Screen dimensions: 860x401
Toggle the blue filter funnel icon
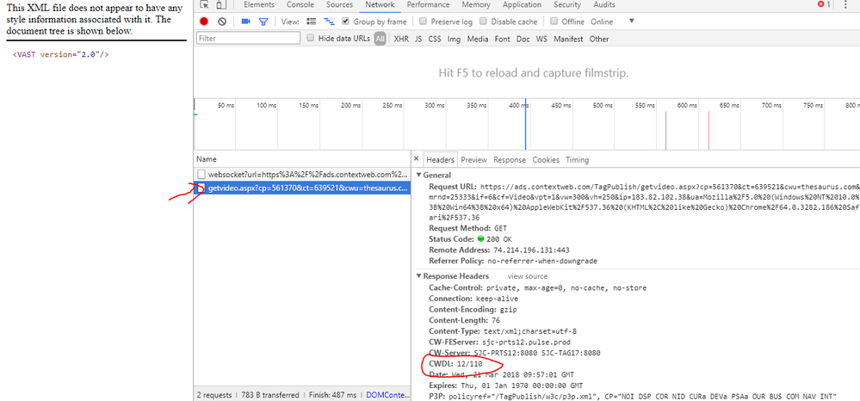point(263,22)
